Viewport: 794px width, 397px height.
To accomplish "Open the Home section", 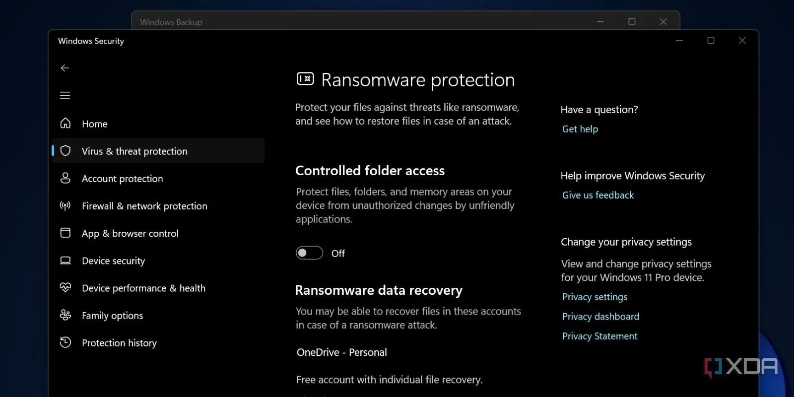I will point(158,124).
